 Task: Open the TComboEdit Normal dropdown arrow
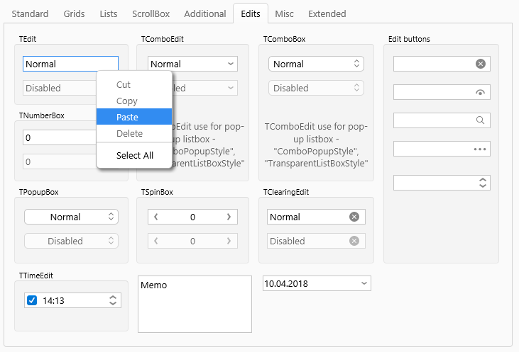pyautogui.click(x=231, y=64)
